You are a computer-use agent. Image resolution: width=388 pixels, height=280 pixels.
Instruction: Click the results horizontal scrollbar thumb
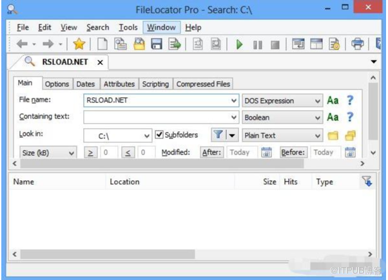tap(108, 254)
